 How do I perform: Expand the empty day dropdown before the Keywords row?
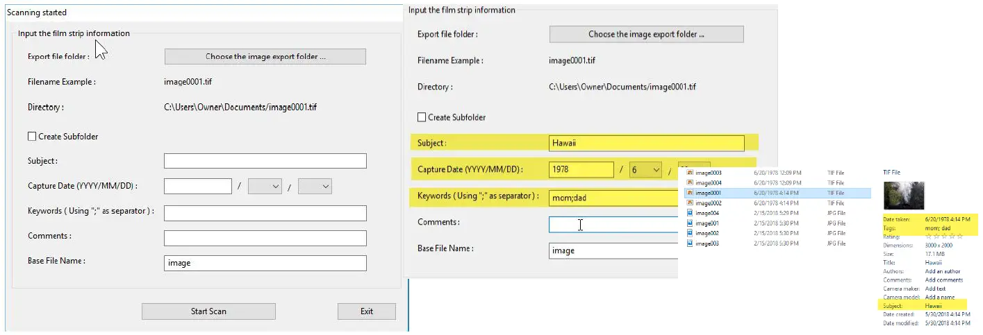pyautogui.click(x=315, y=187)
